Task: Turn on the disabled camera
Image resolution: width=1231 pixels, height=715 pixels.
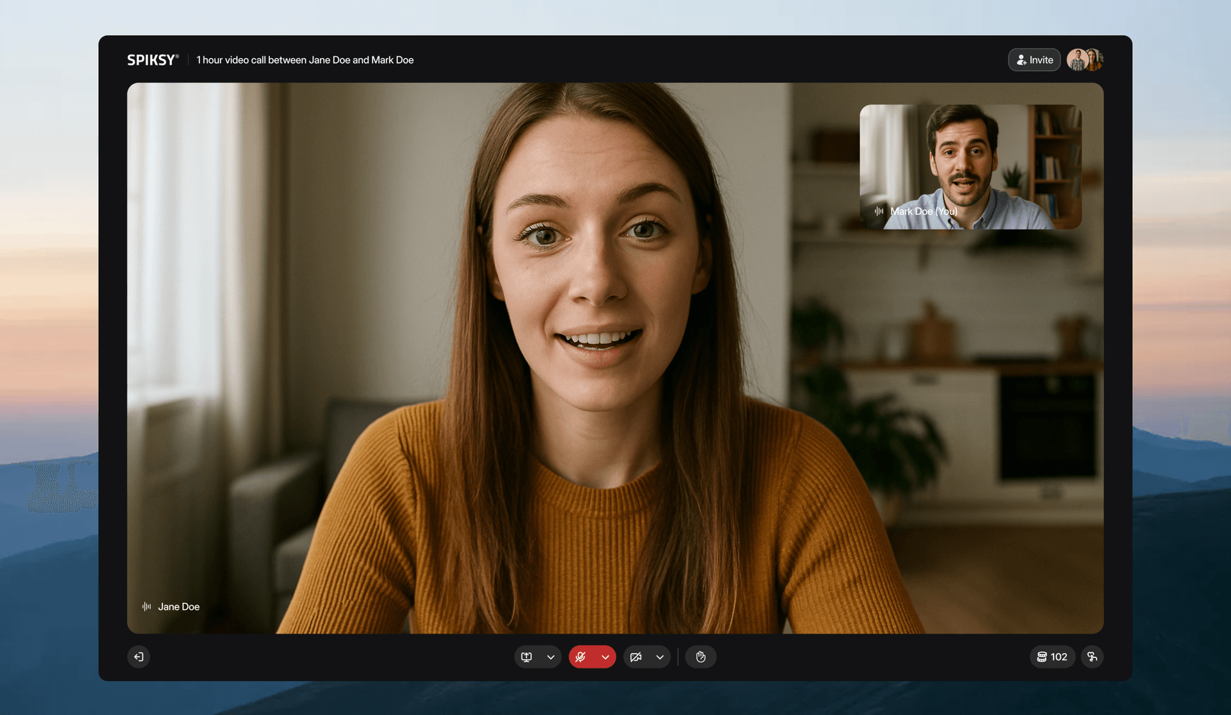Action: pos(635,657)
